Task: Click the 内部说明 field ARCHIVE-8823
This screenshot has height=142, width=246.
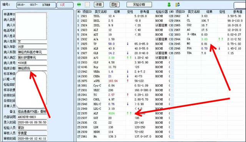Action: point(32,117)
